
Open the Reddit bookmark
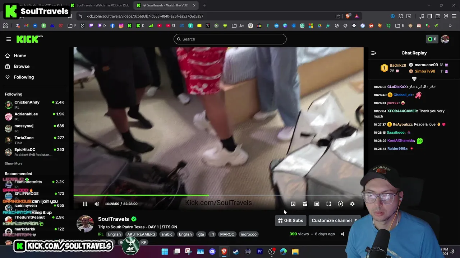tap(371, 26)
